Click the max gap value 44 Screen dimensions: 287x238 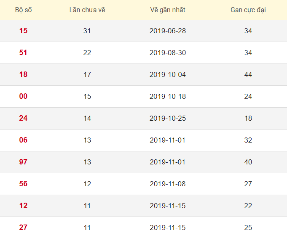[248, 75]
